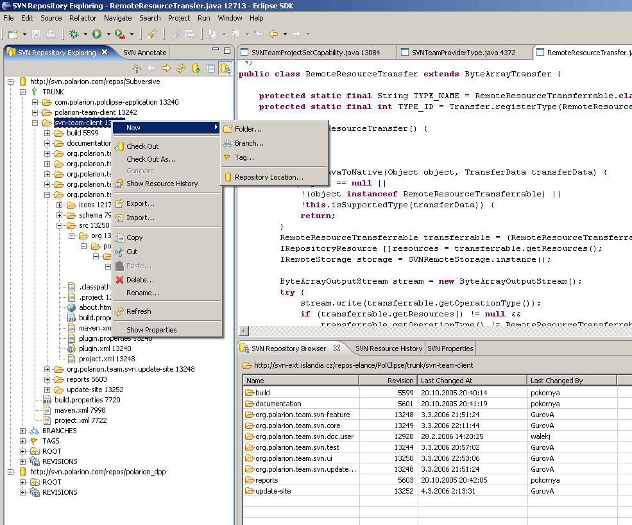Viewport: 632px width, 525px height.
Task: Click the New wizard toolbar icon
Action: pyautogui.click(x=13, y=34)
